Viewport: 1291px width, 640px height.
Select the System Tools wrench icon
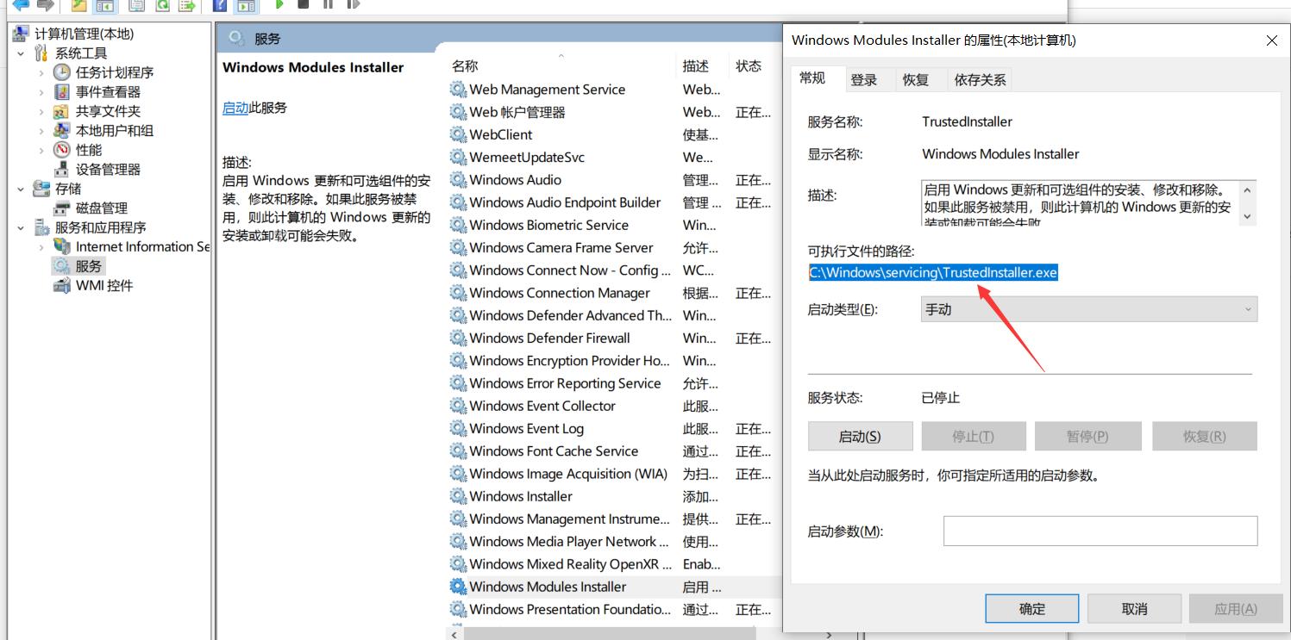coord(41,53)
